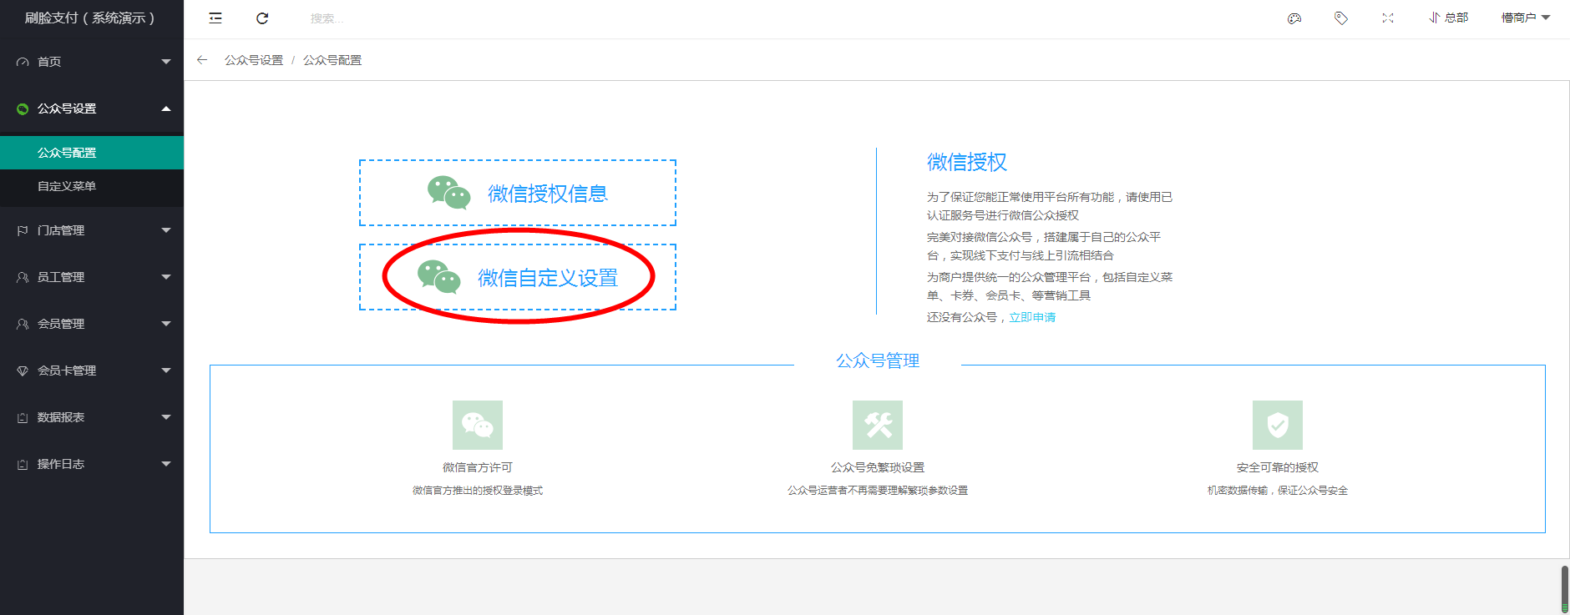The width and height of the screenshot is (1570, 615).
Task: Click the 公众号免繁琐设置 label
Action: click(x=878, y=467)
